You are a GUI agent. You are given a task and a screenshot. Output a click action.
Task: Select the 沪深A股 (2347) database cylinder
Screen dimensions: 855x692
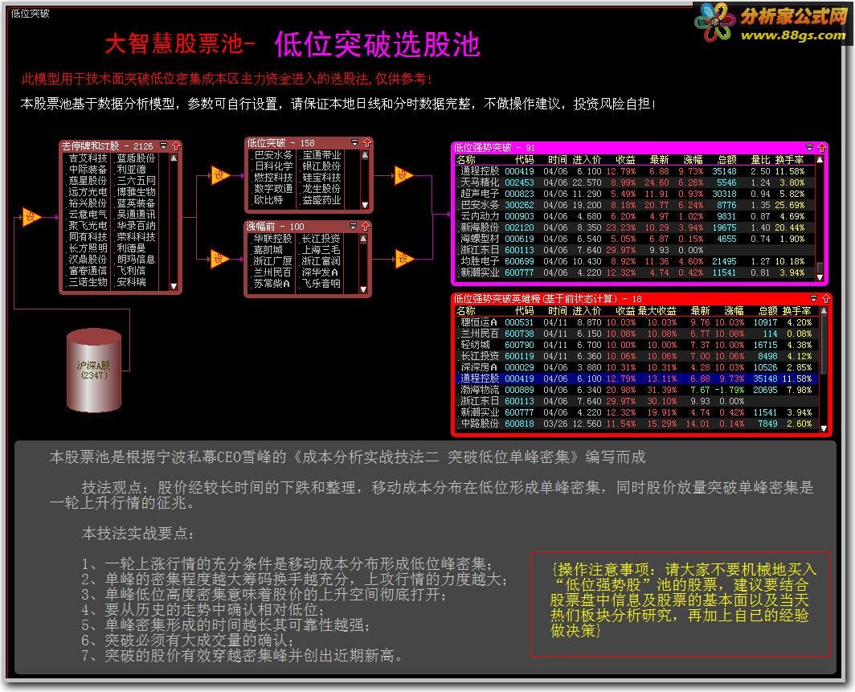tap(94, 371)
